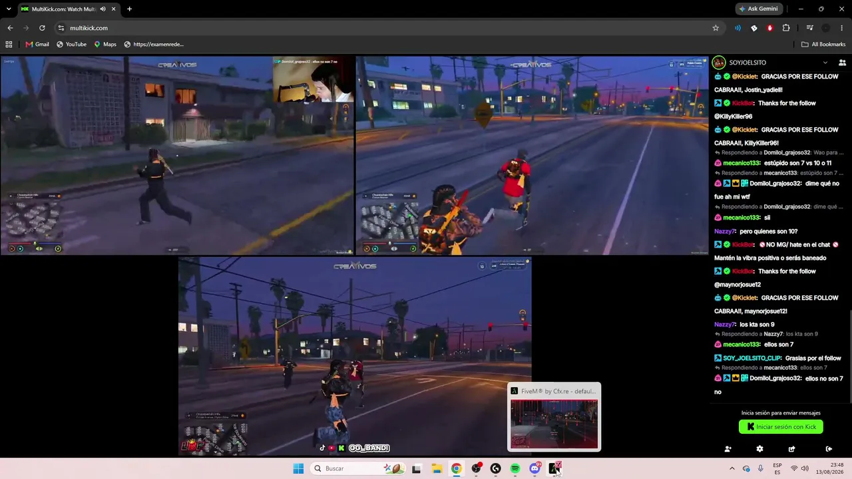
Task: Open Discord from the taskbar
Action: pos(534,468)
